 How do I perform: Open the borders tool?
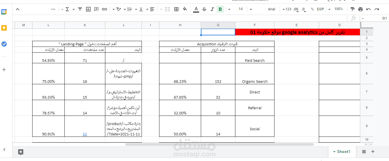(x=177, y=9)
